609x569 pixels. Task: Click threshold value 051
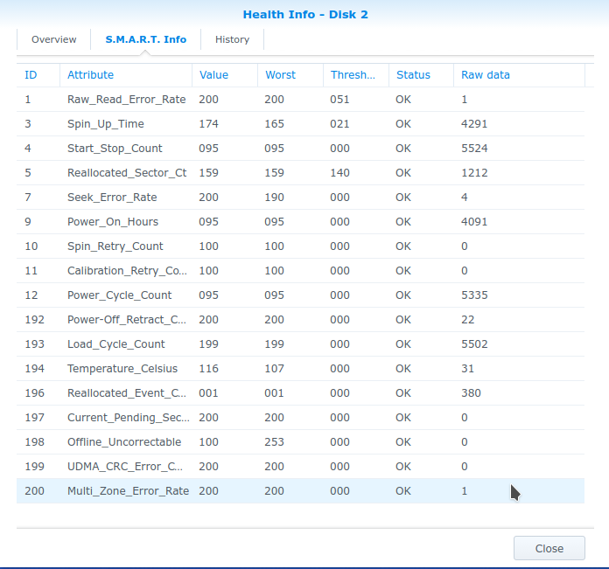point(339,100)
